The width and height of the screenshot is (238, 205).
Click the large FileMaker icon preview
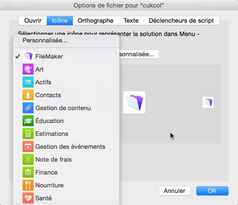tap(134, 102)
